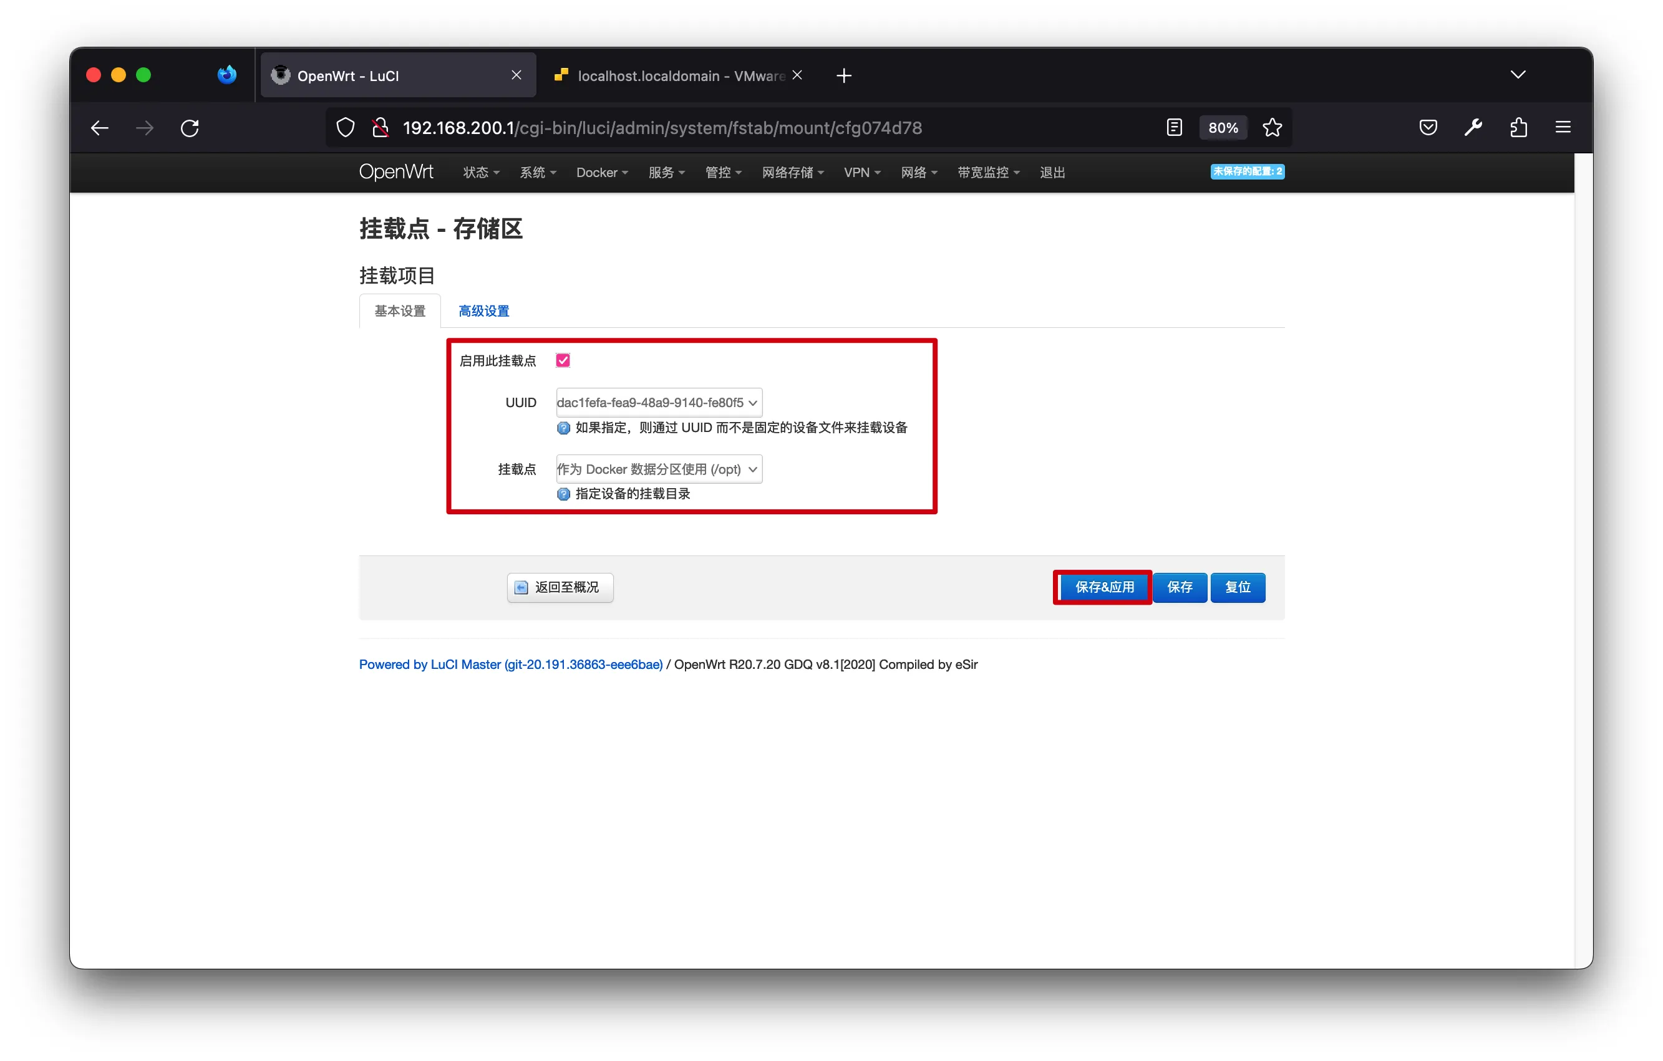The image size is (1663, 1061).
Task: Select the OpenWrt - LuCI tab
Action: [x=398, y=75]
